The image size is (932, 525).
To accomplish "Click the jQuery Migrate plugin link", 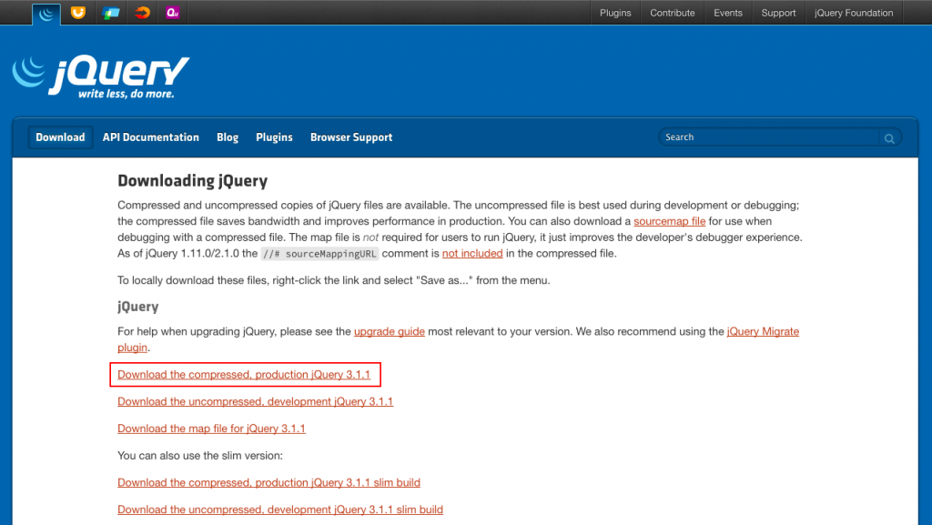I will click(763, 331).
